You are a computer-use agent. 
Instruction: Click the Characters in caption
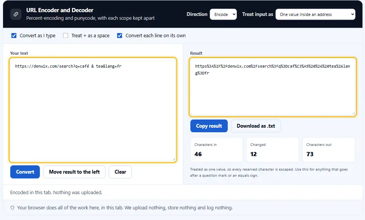[x=206, y=145]
